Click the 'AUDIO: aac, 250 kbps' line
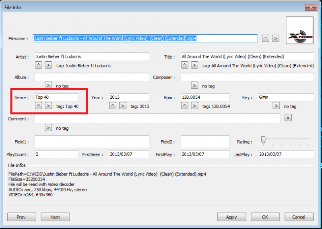This screenshot has width=322, height=229. (47, 190)
